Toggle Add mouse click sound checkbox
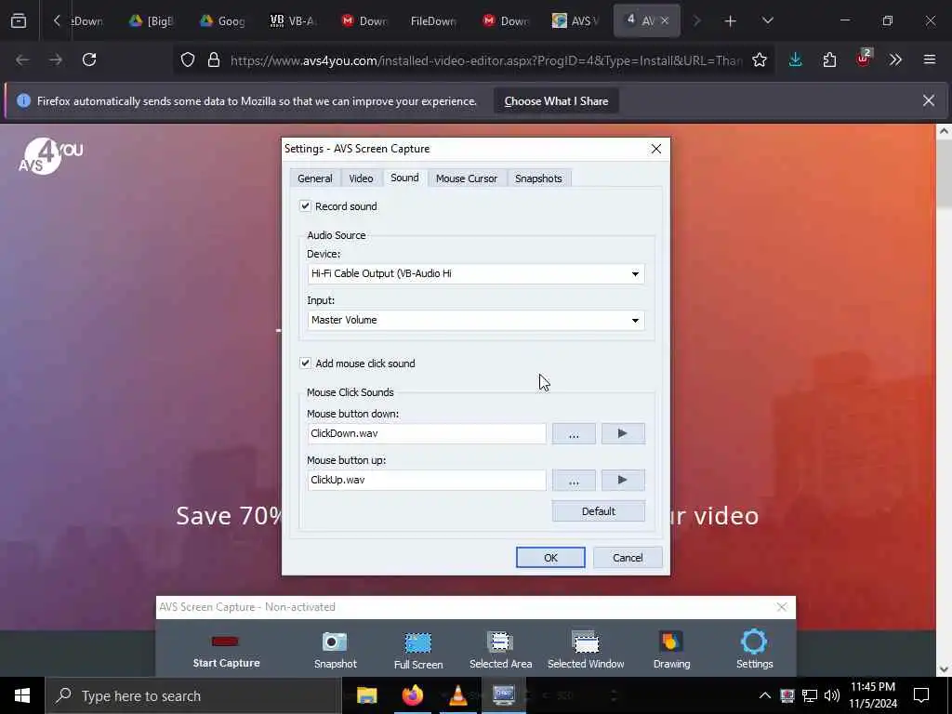Image resolution: width=952 pixels, height=714 pixels. 305,364
